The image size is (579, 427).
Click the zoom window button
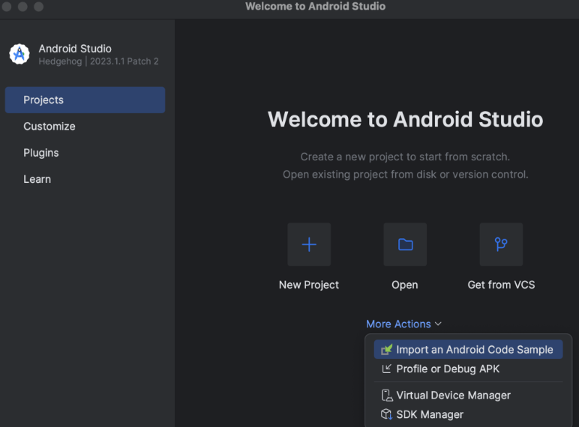[39, 6]
